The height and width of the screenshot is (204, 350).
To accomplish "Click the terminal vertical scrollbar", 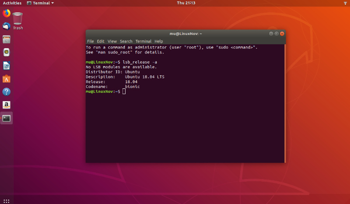I will (285, 103).
